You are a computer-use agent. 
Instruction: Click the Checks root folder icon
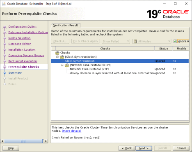pos(57,53)
